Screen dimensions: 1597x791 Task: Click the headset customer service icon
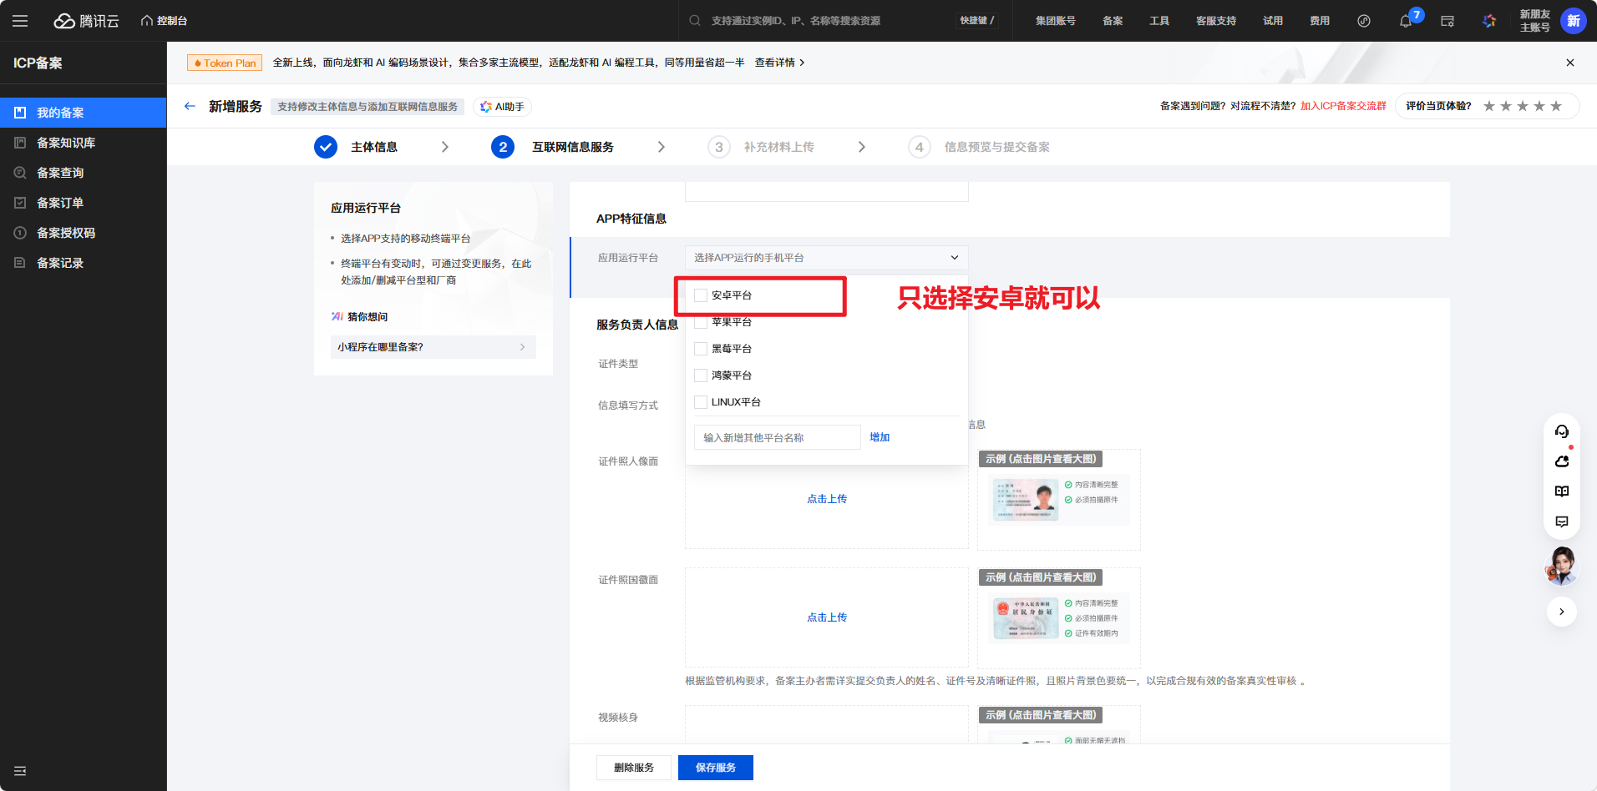(x=1562, y=431)
